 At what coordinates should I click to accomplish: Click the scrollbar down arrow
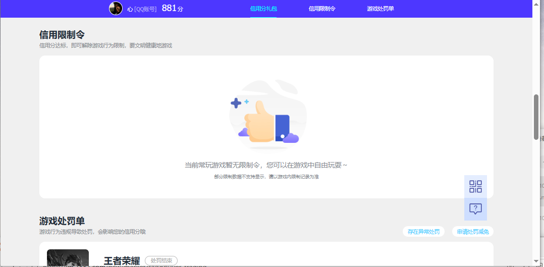[x=536, y=261]
